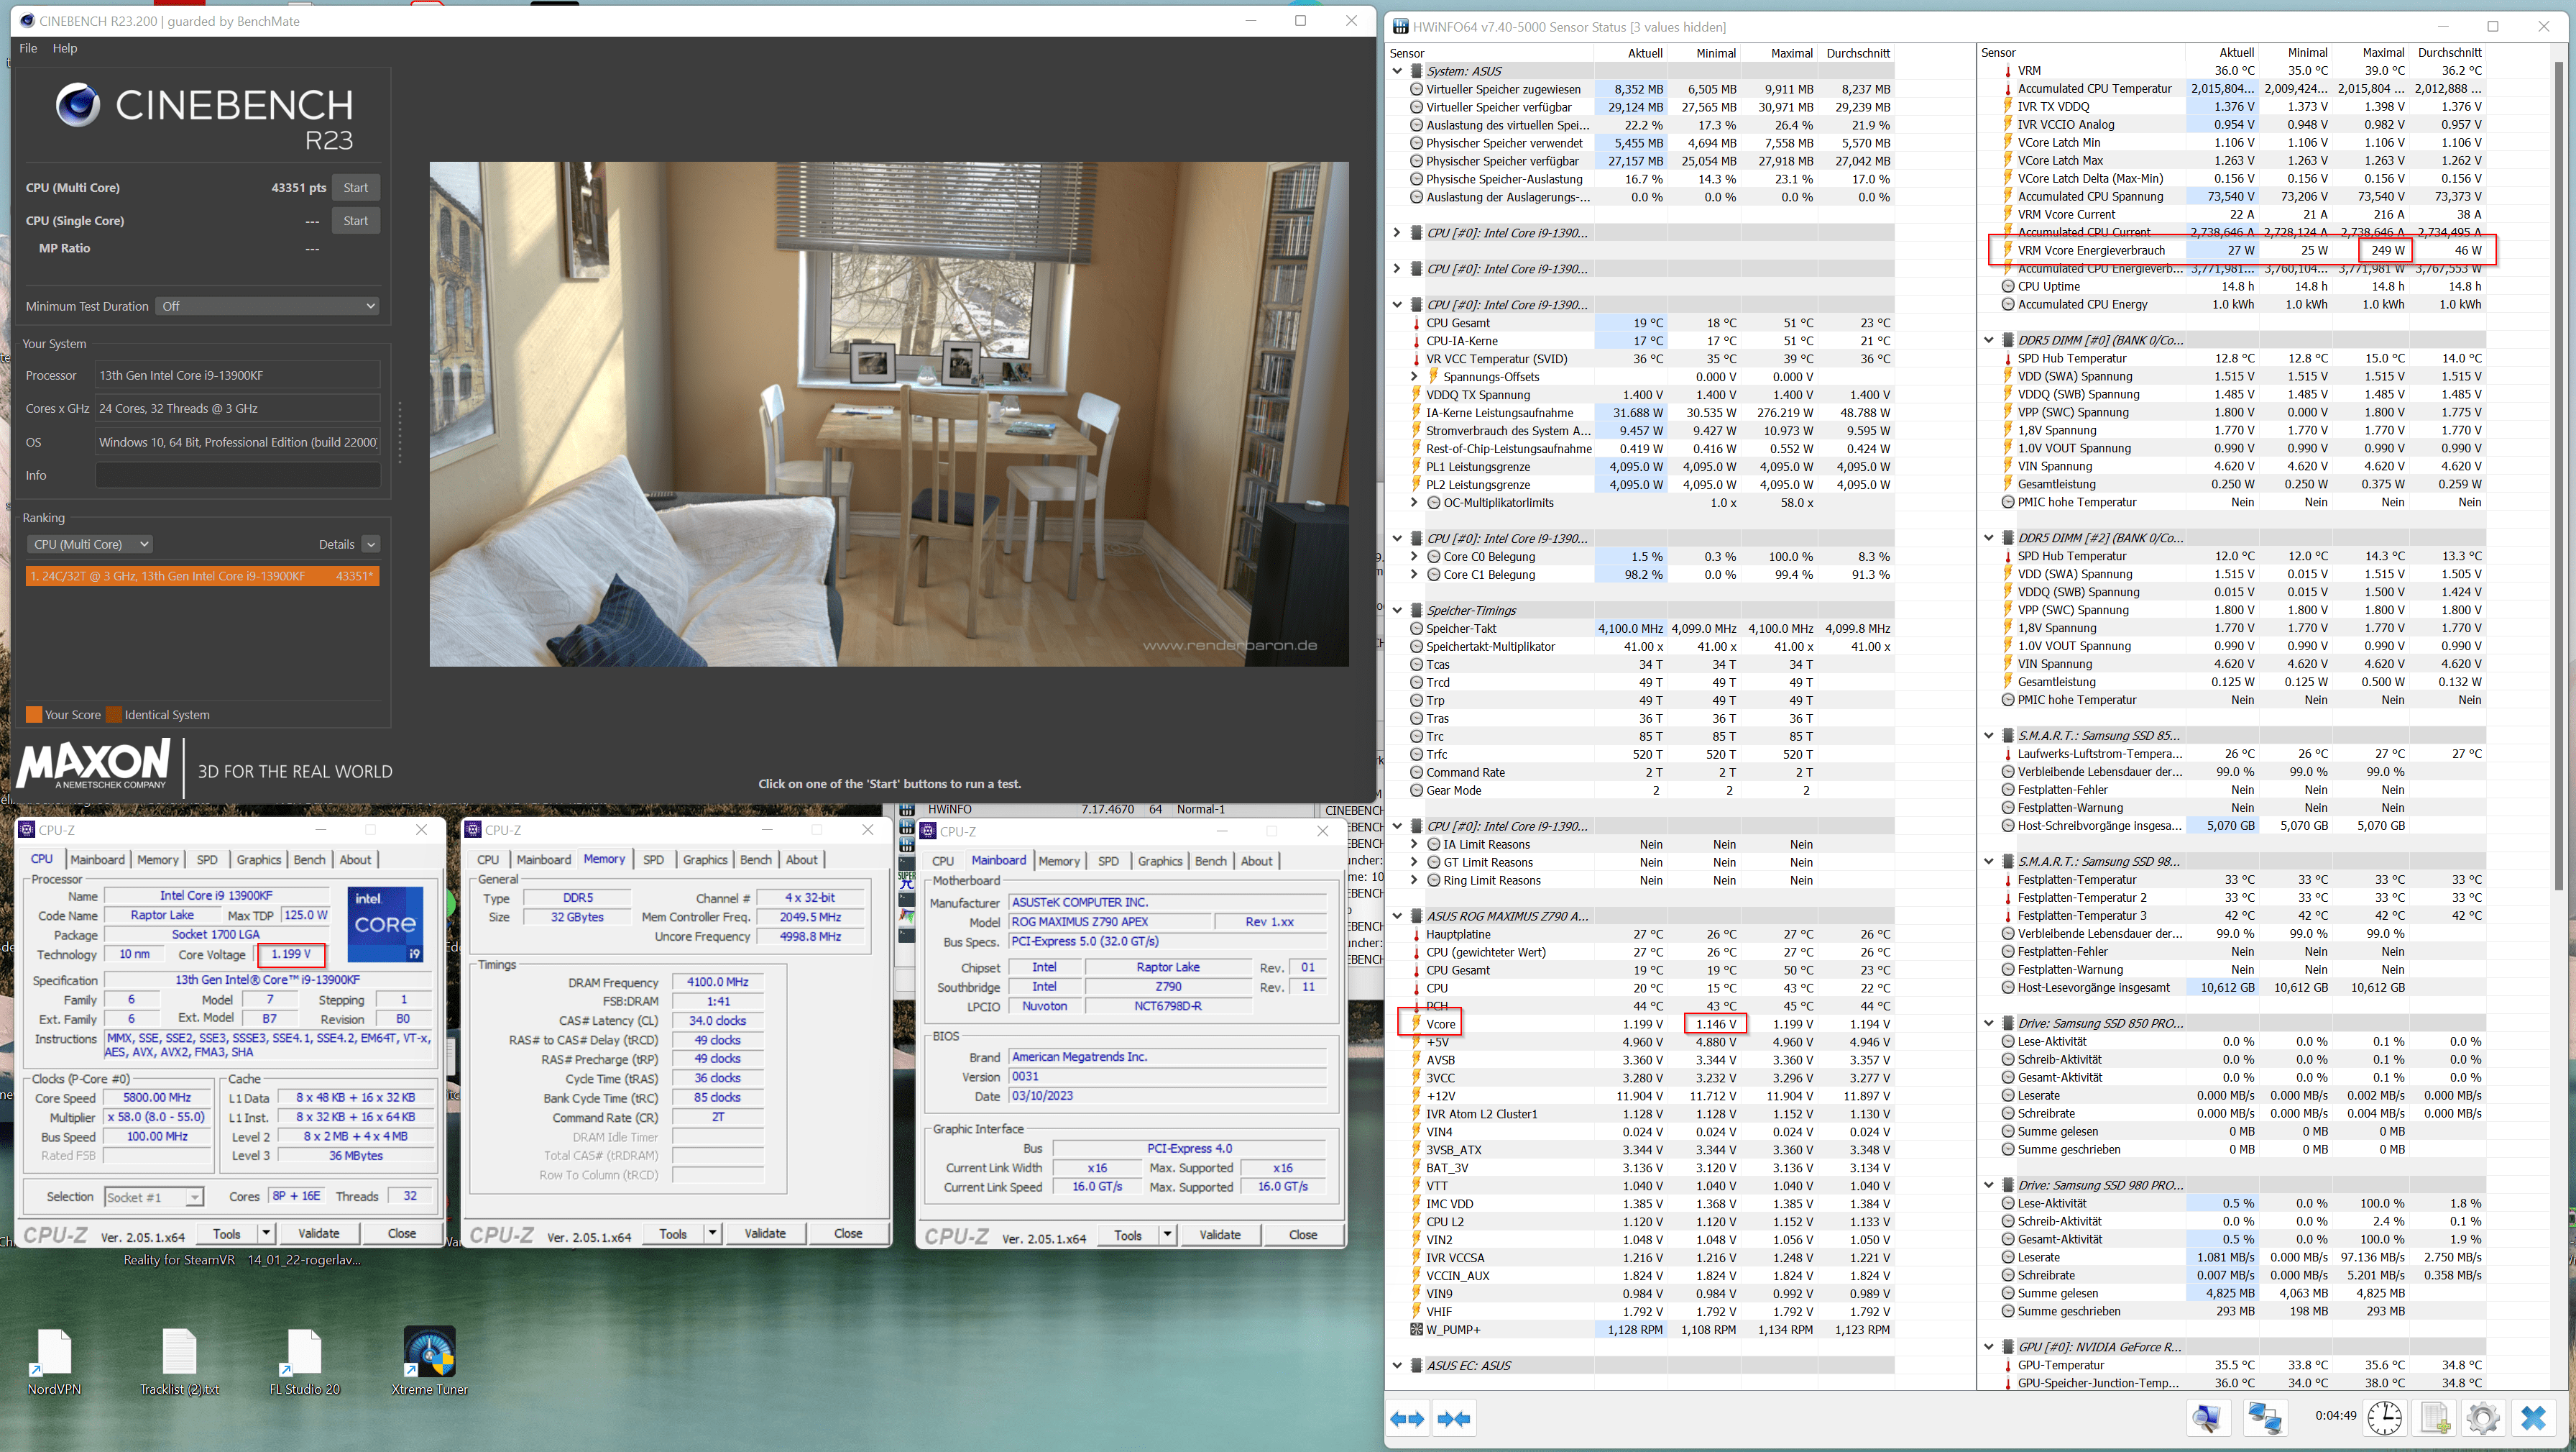Click W_PUMP+ fan icon in HWiNFO
The height and width of the screenshot is (1452, 2576).
1416,1330
